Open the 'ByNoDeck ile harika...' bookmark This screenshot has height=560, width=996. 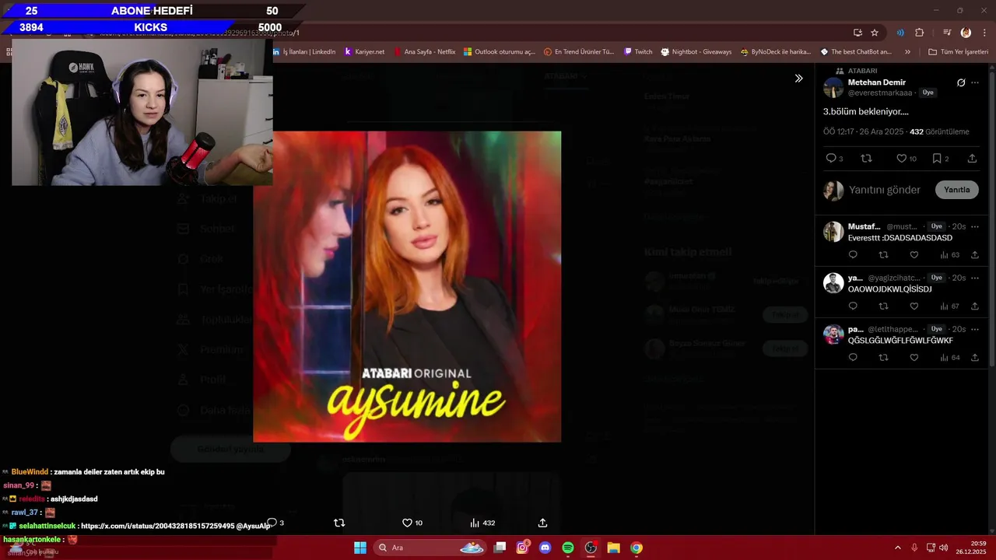[776, 52]
